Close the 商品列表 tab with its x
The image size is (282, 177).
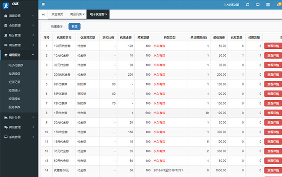click(84, 14)
